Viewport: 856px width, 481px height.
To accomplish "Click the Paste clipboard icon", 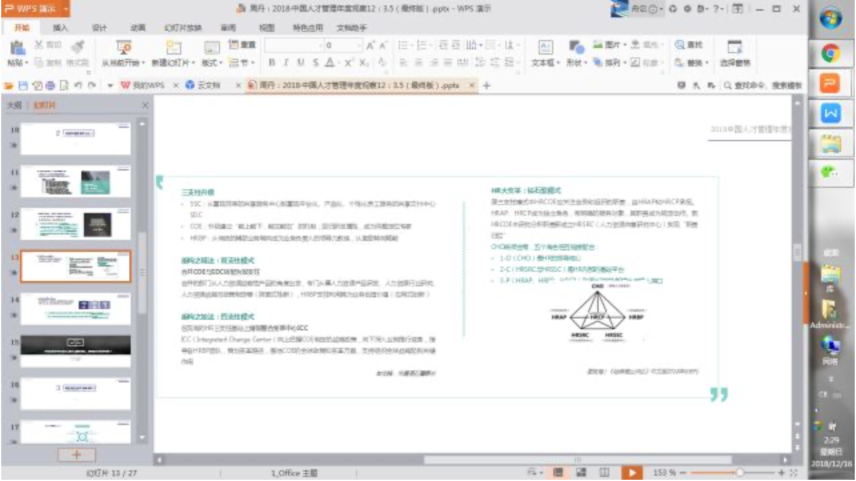I will coord(18,47).
